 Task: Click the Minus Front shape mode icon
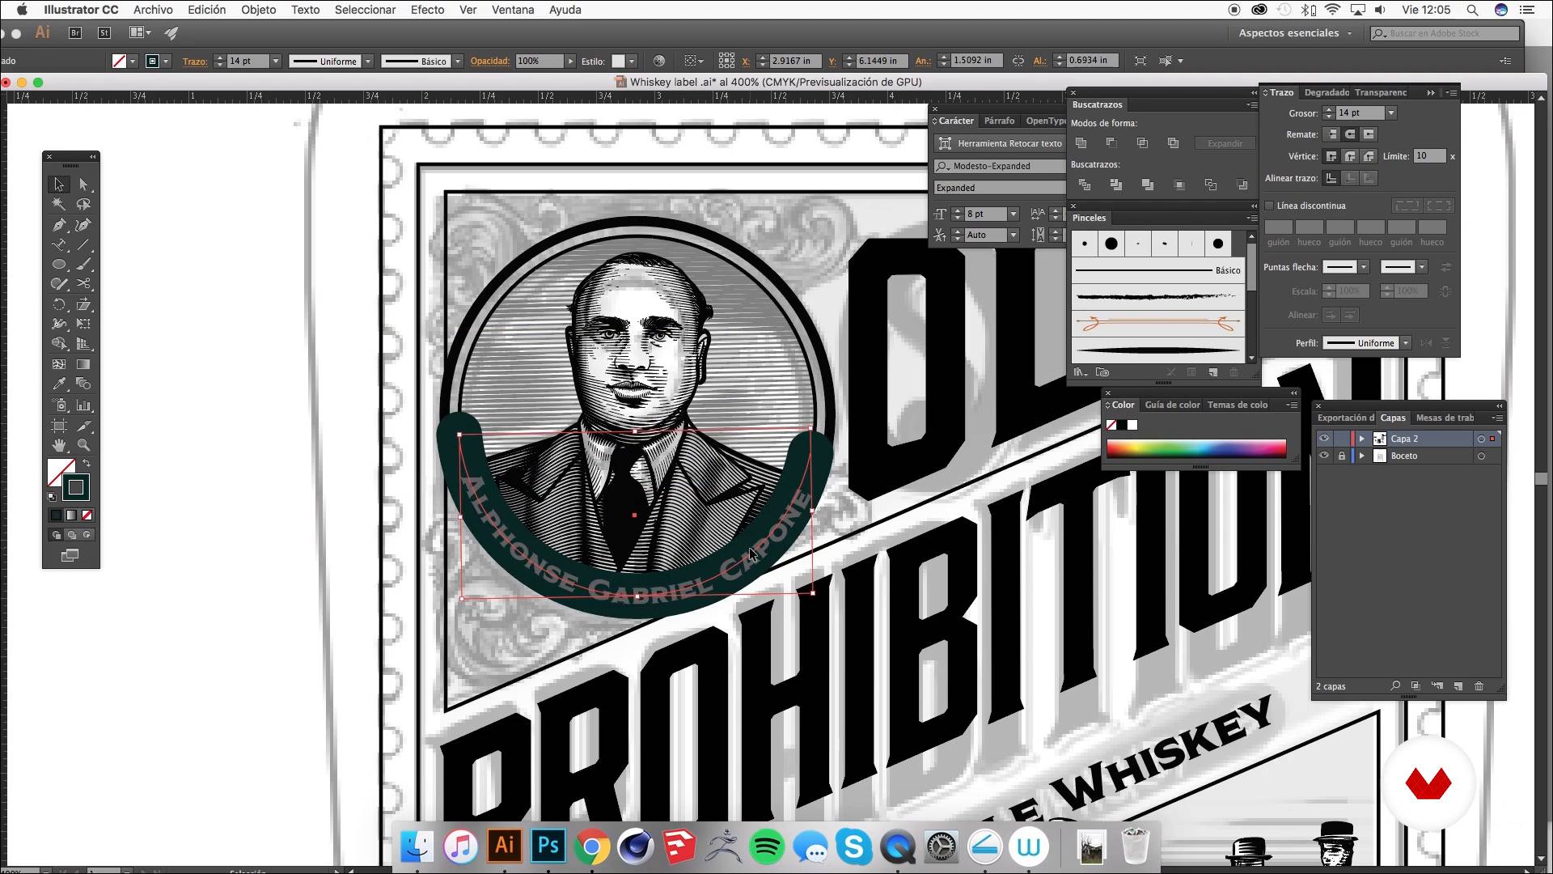(x=1111, y=143)
